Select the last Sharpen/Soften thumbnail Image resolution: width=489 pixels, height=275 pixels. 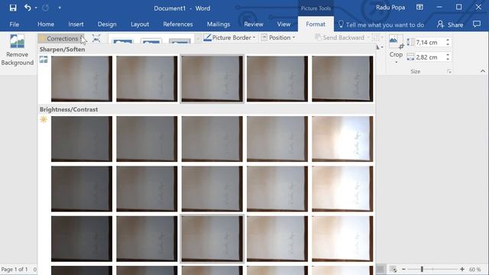342,79
